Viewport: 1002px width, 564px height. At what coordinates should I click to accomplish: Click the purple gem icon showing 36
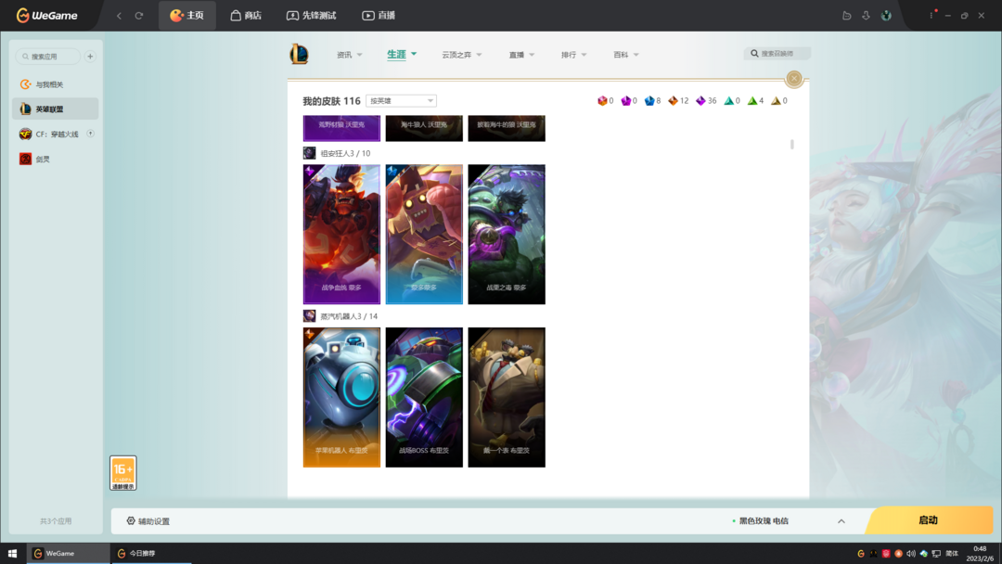700,101
